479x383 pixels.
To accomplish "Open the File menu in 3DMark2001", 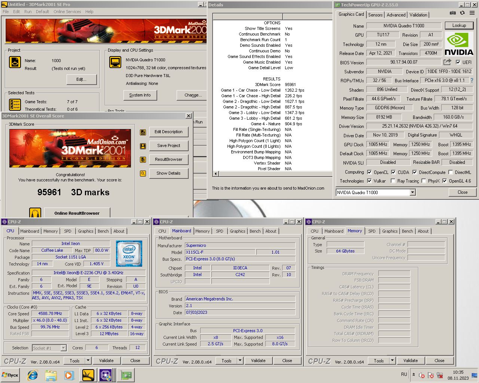I will click(x=6, y=12).
